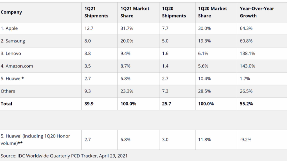
Task: Click the 1Q20 Shipments column header
Action: [x=174, y=12]
